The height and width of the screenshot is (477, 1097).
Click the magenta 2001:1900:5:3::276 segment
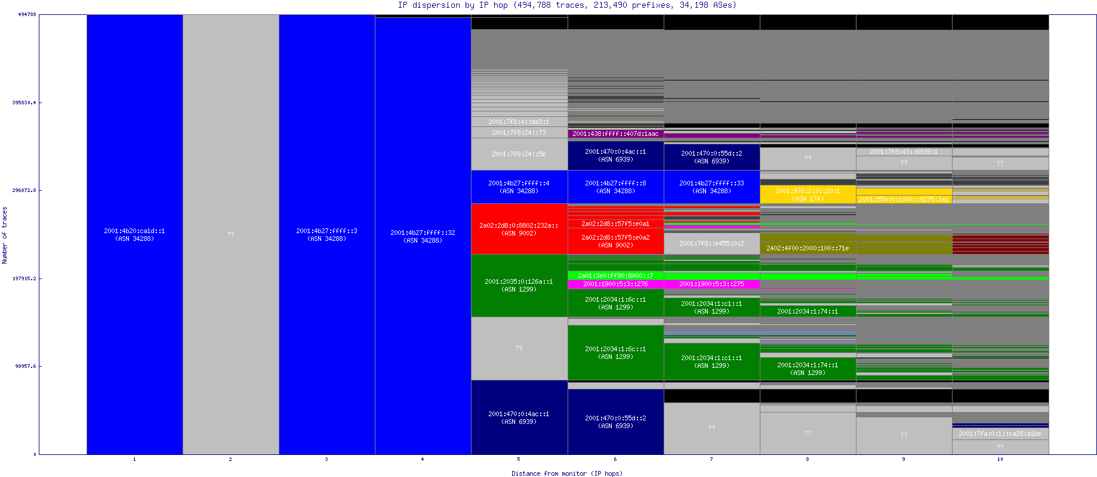[x=615, y=284]
